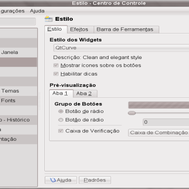Toggle Habilitar dicas checkbox
The width and height of the screenshot is (189, 189).
[56, 74]
